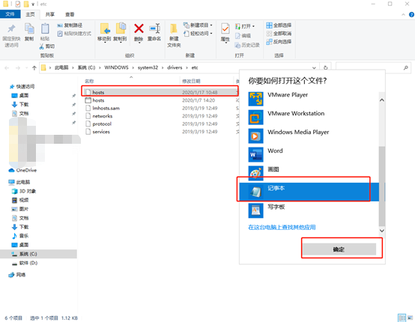Switch to the Home tab
Image resolution: width=415 pixels, height=322 pixels.
click(30, 14)
